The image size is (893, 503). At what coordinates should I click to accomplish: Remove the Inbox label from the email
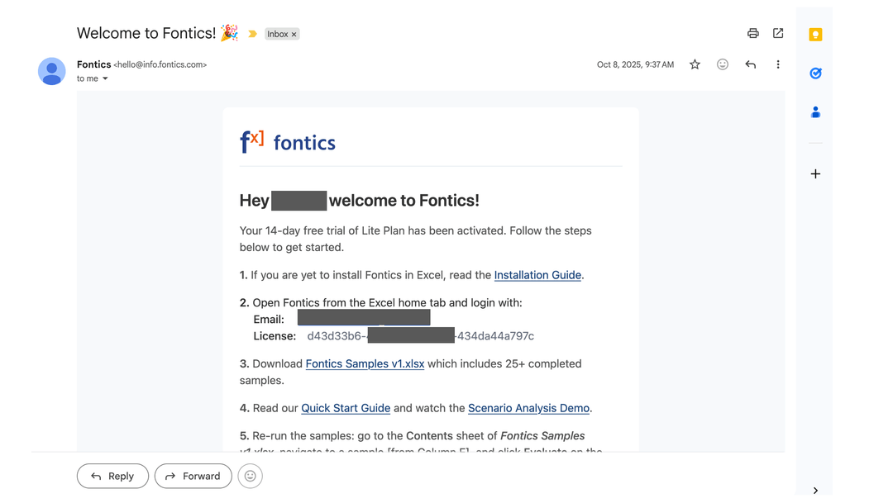294,35
